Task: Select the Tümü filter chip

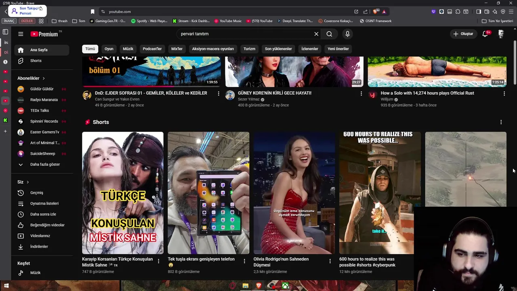Action: (90, 49)
